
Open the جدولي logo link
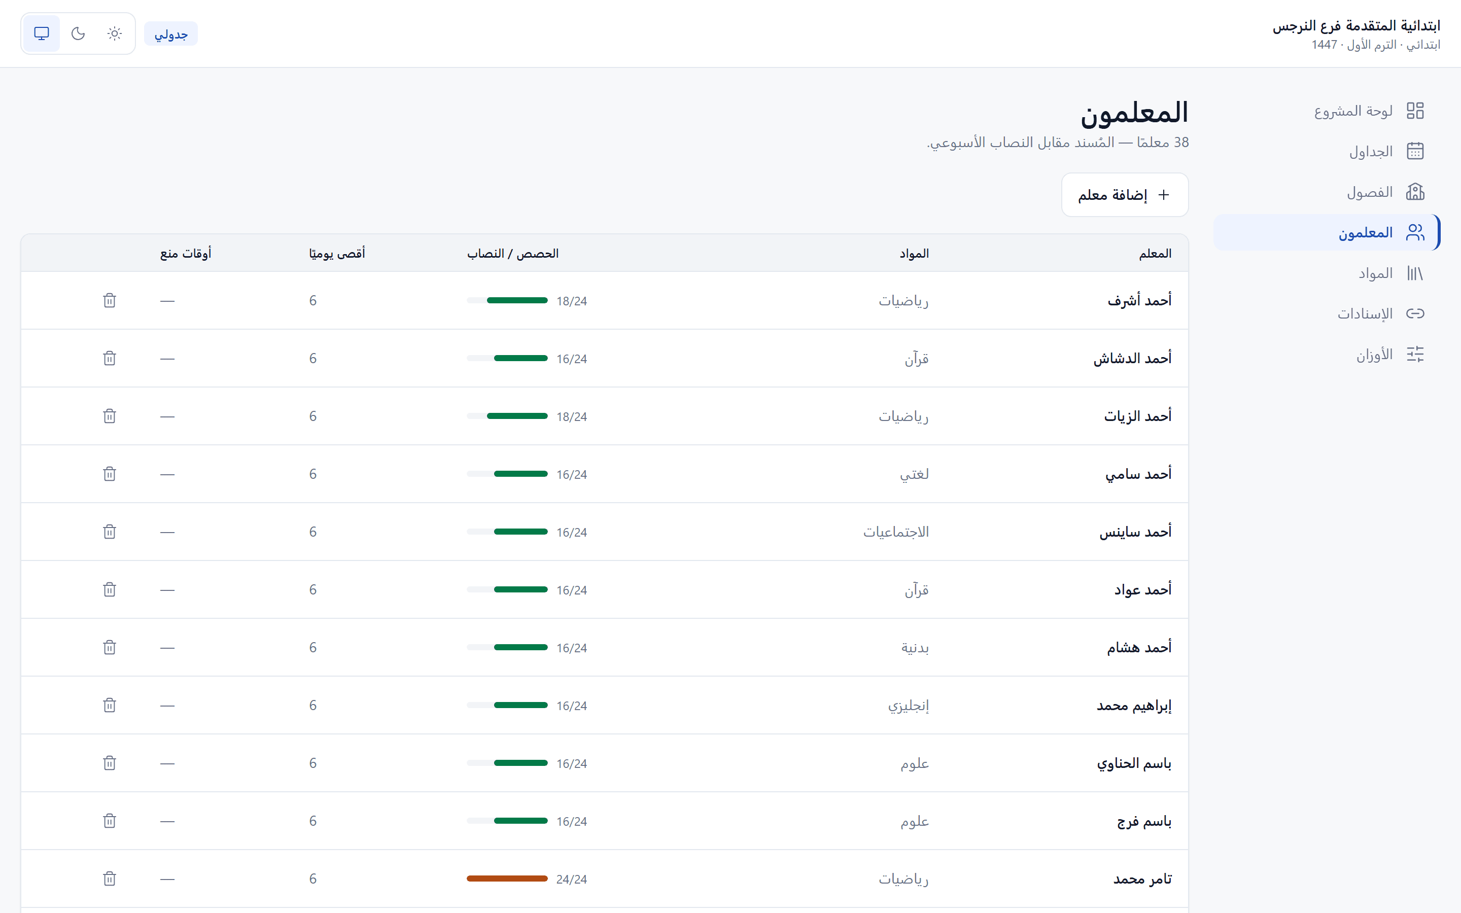tap(171, 34)
